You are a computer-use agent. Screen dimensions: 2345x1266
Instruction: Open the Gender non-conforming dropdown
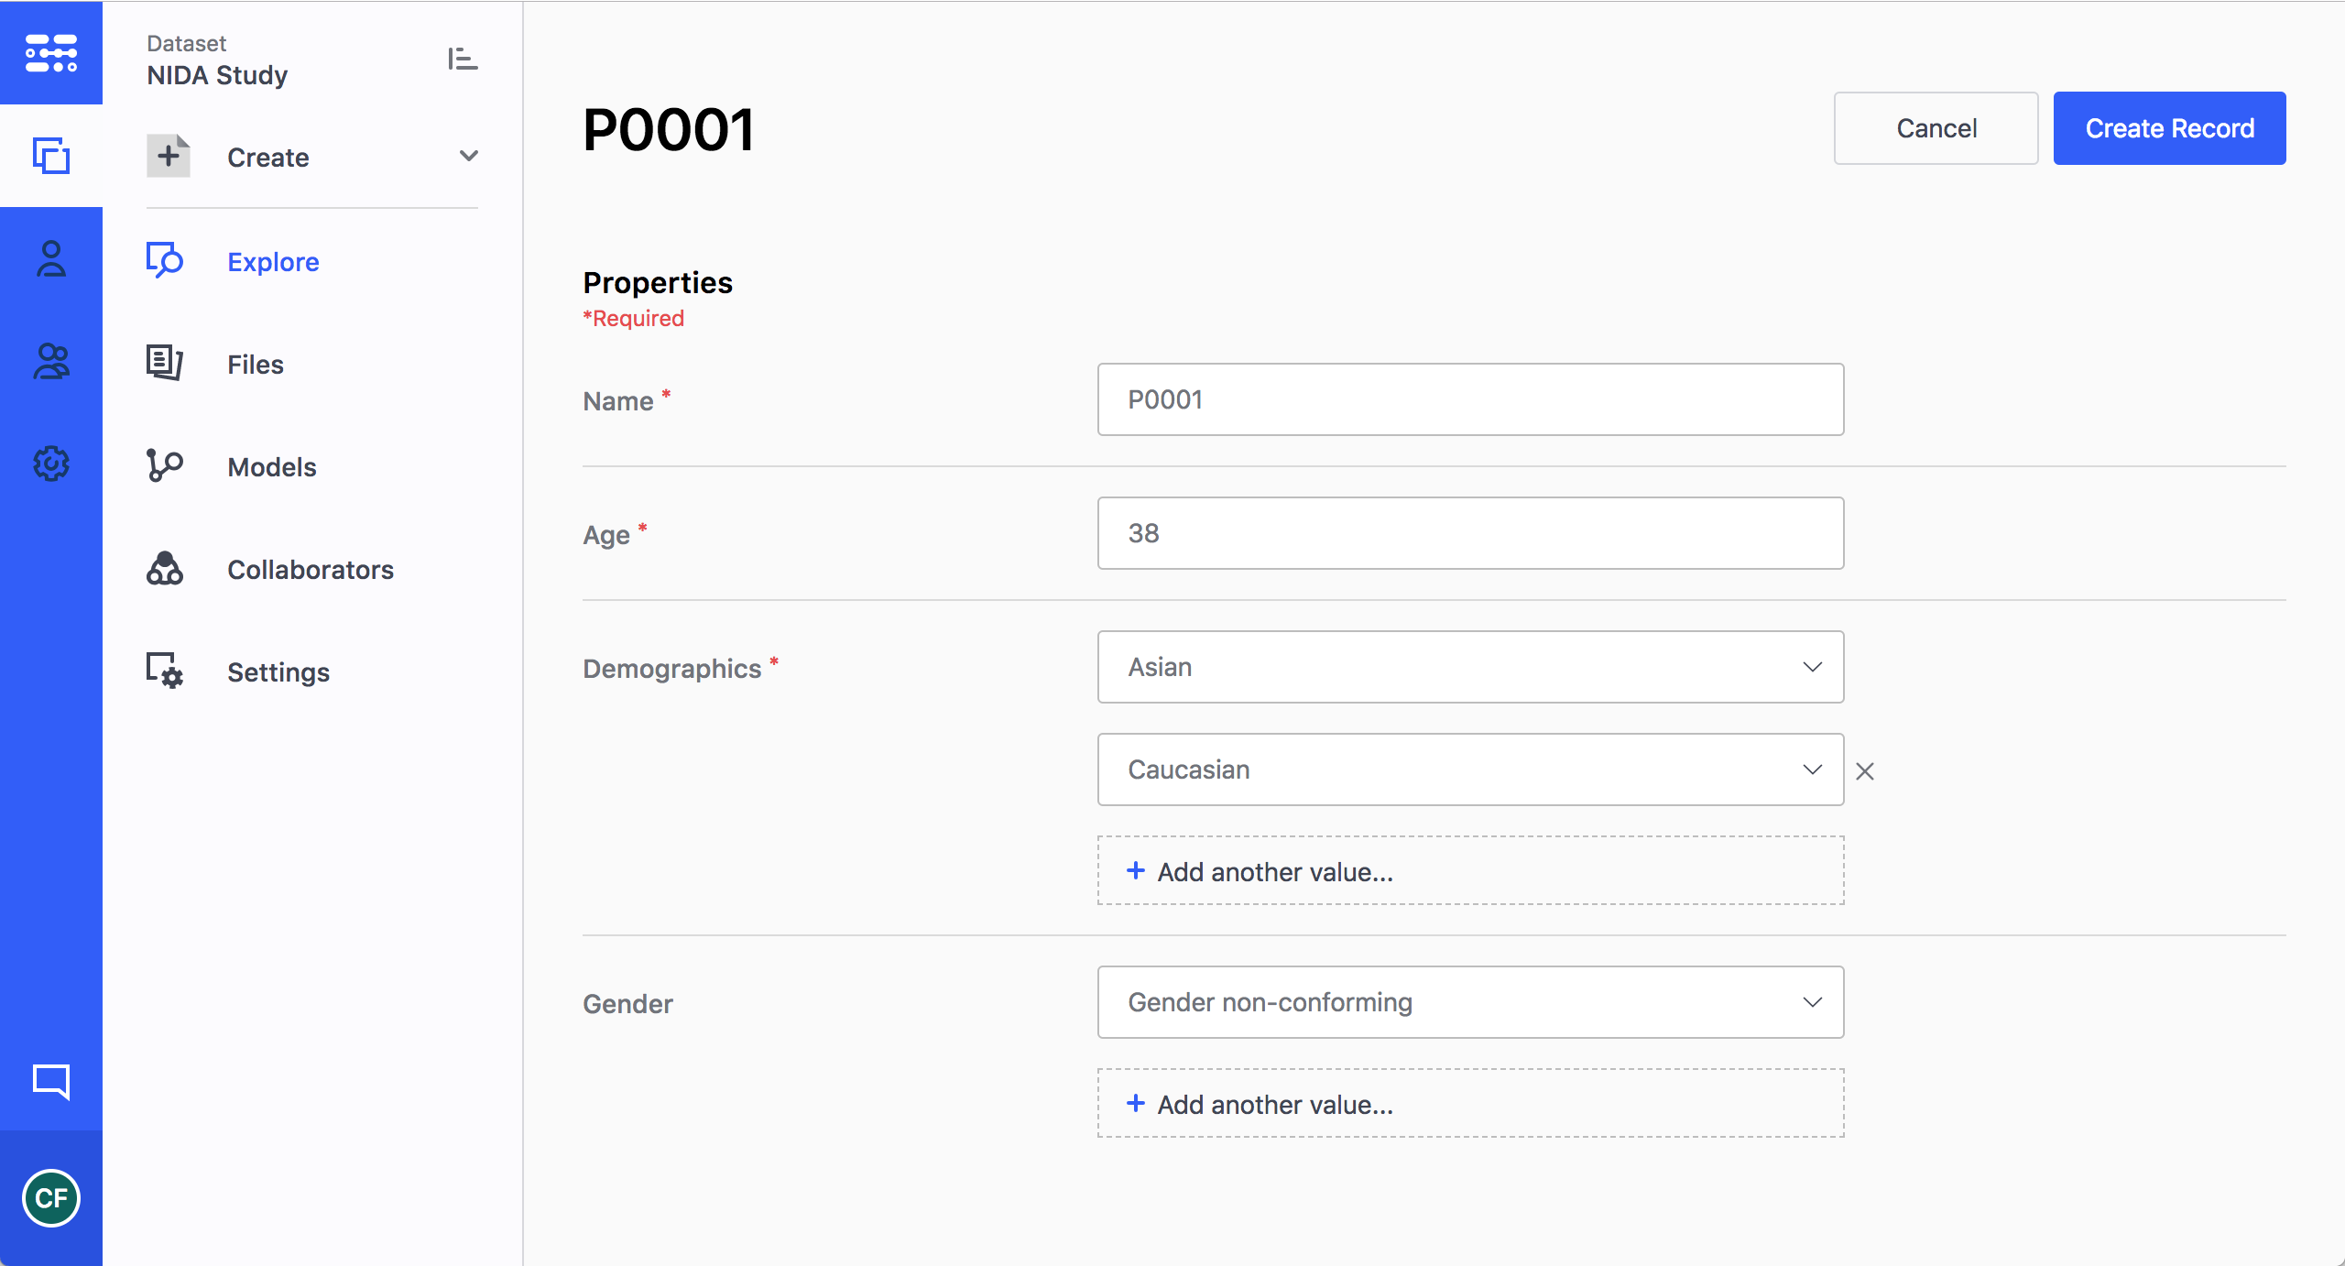pyautogui.click(x=1470, y=1002)
